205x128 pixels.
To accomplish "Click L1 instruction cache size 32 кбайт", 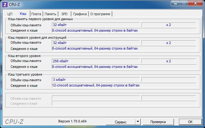I will point(96,43).
